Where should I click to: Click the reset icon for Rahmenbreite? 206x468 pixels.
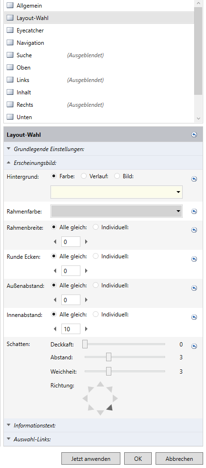click(194, 230)
